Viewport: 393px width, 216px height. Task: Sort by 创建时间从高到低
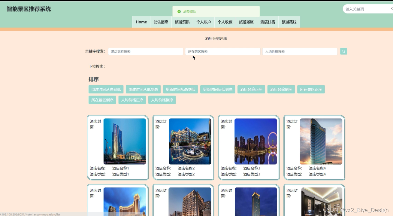[106, 90]
